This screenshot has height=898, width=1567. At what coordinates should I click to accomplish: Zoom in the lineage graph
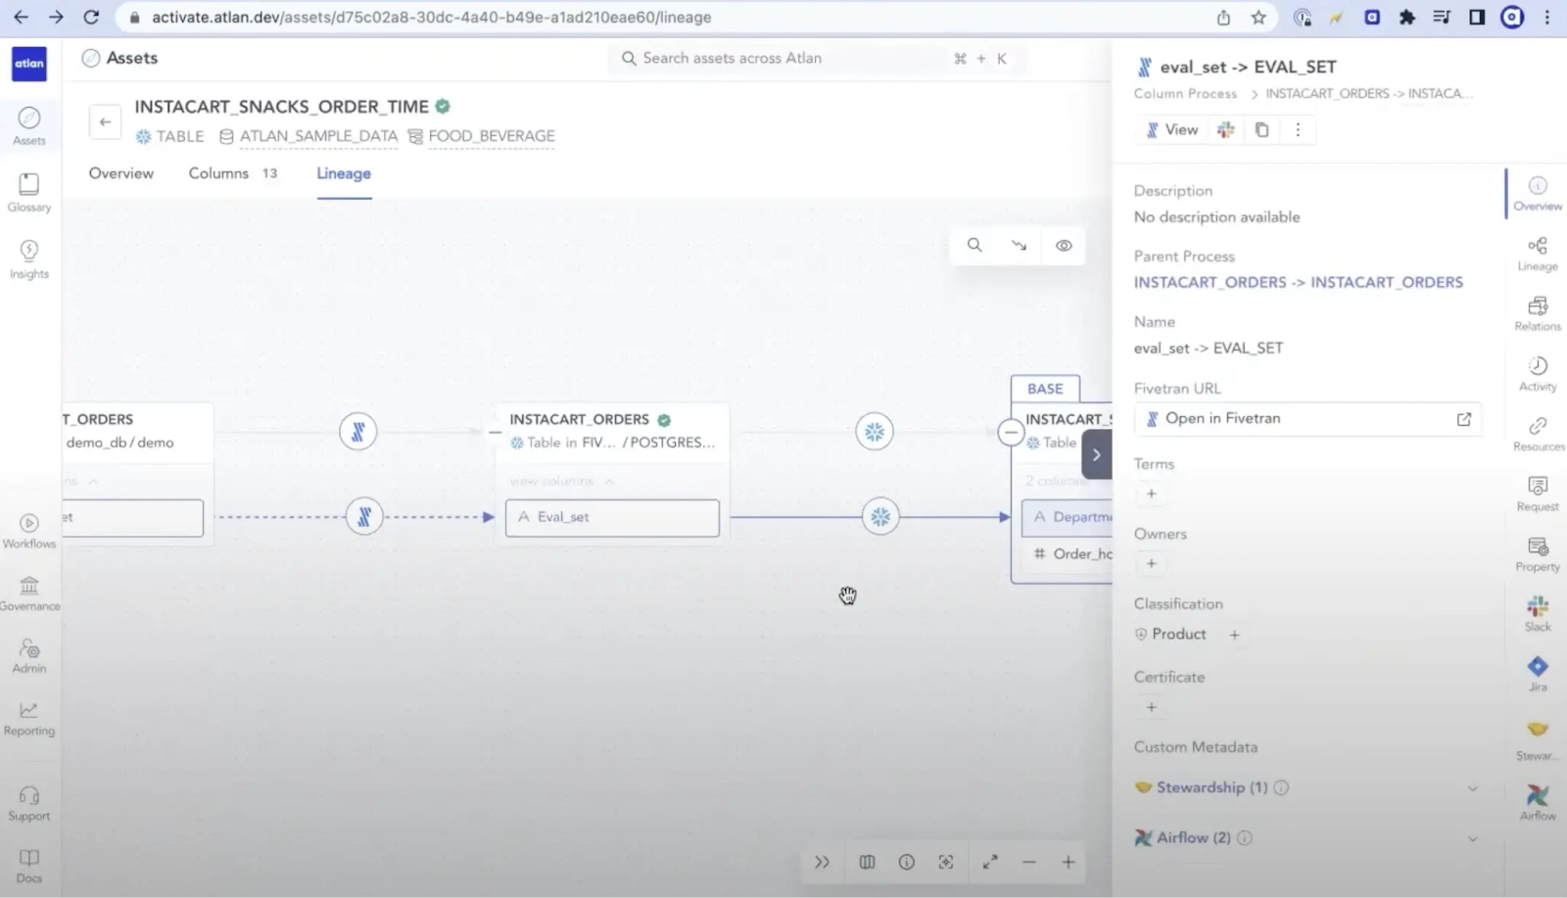coord(1068,862)
